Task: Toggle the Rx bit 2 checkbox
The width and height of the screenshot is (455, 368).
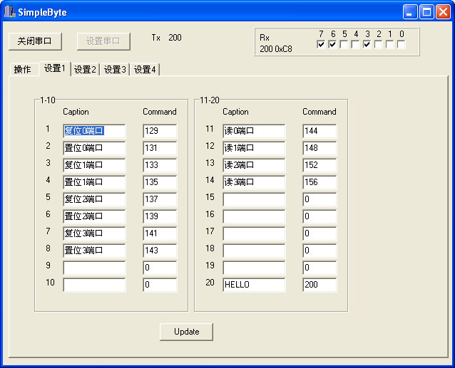Action: click(379, 45)
